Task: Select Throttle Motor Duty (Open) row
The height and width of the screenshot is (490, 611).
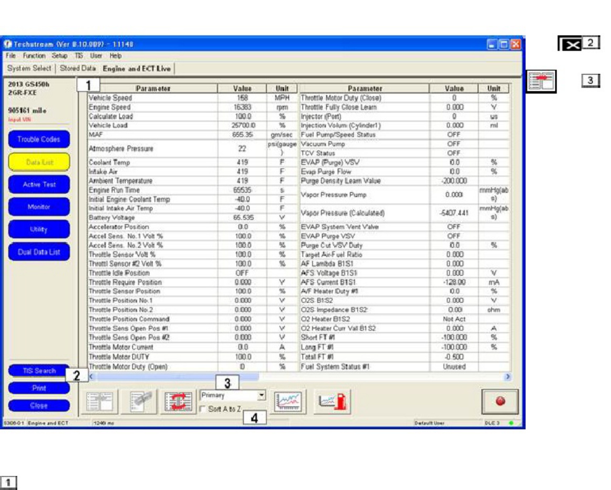Action: [x=193, y=367]
